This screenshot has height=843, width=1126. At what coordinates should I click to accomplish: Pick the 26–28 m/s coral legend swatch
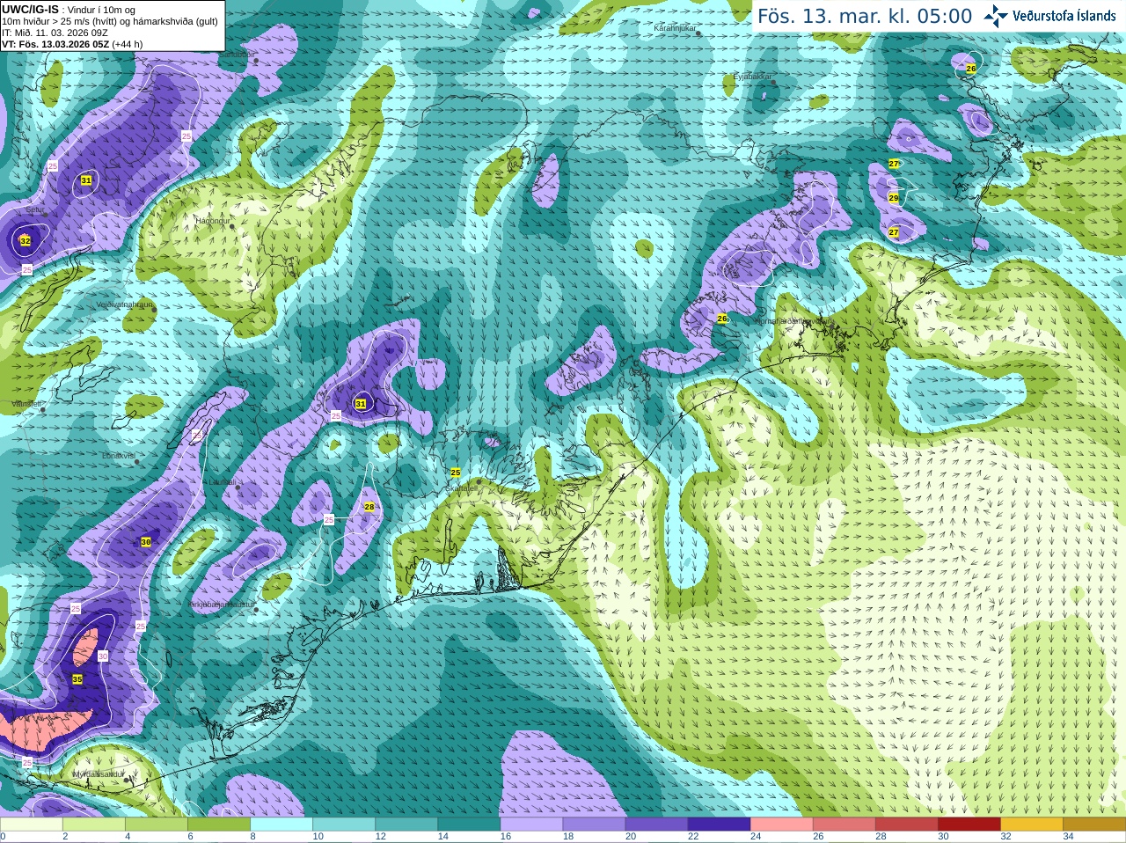pyautogui.click(x=844, y=825)
